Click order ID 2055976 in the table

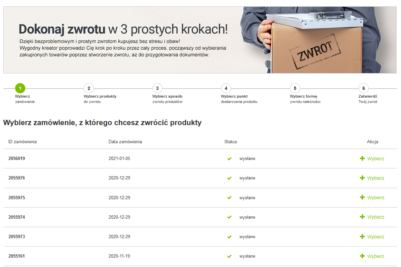coord(16,178)
